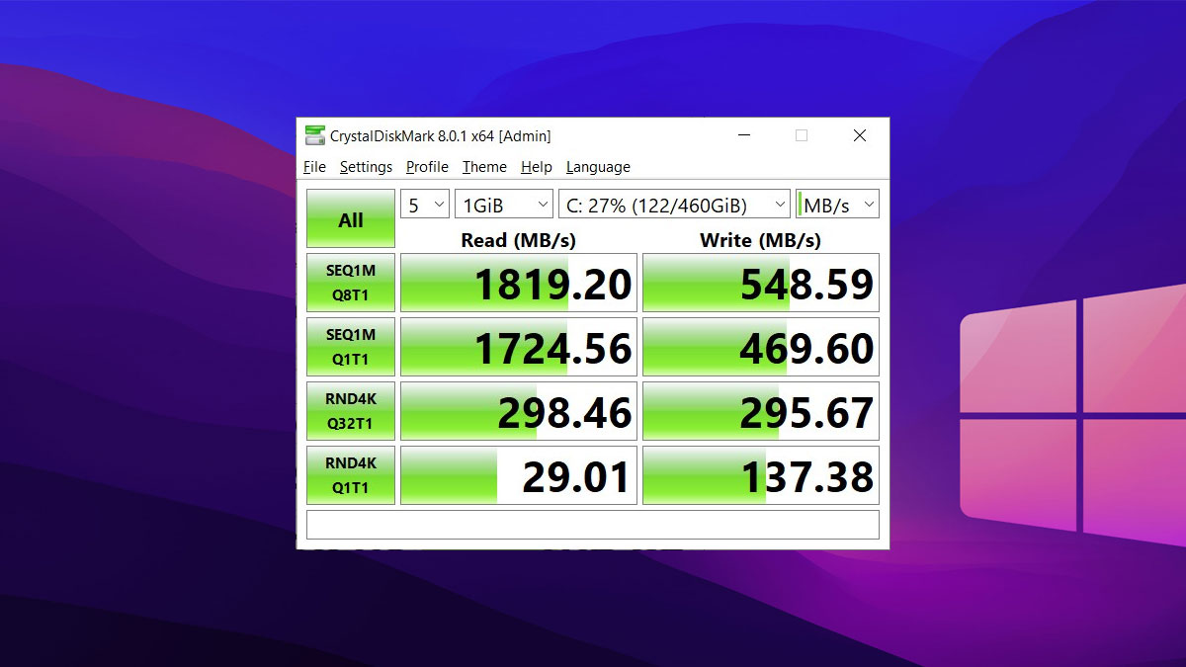This screenshot has height=667, width=1186.
Task: Run the RND4K Q32T1 test
Action: coord(351,411)
